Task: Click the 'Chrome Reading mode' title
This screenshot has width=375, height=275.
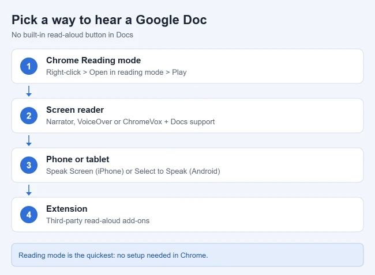Action: pyautogui.click(x=93, y=60)
